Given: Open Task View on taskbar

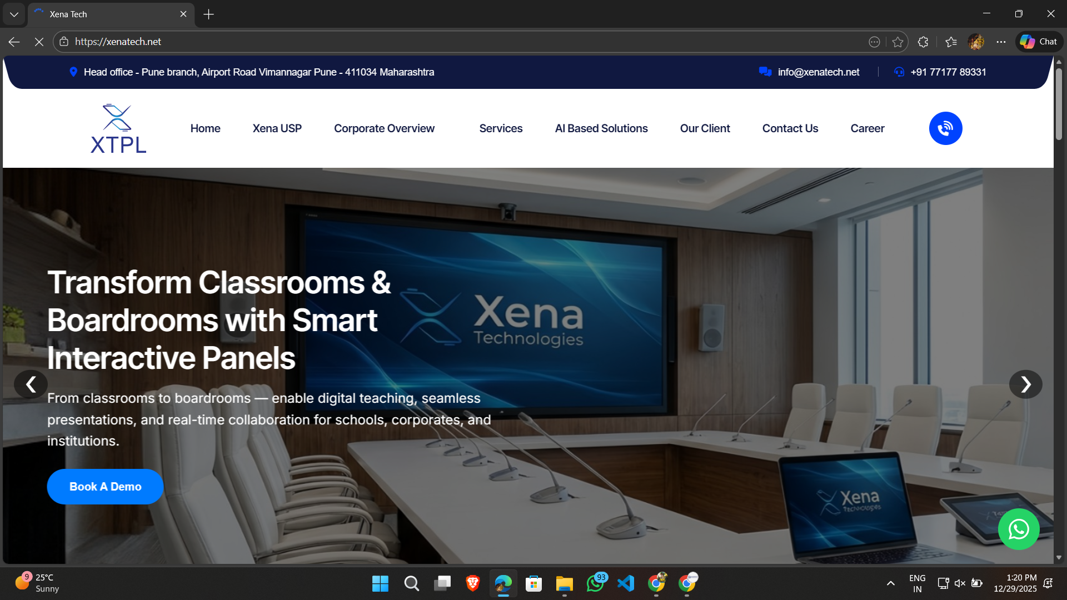Looking at the screenshot, I should click(x=442, y=583).
